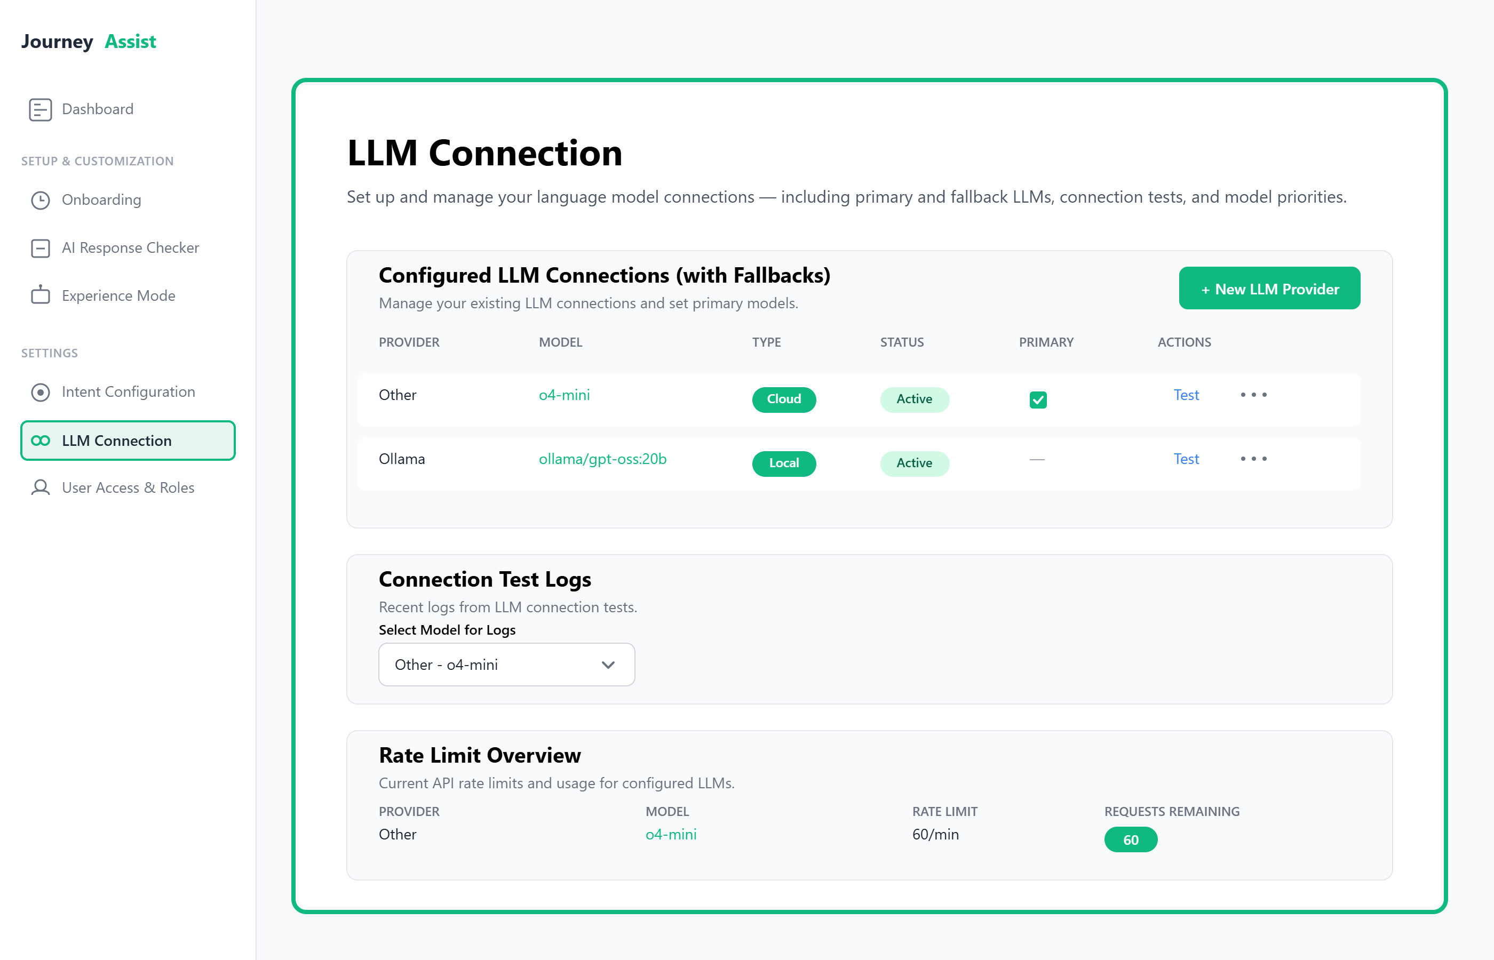This screenshot has width=1494, height=960.
Task: Open the Select Model for Logs dropdown
Action: [x=506, y=665]
